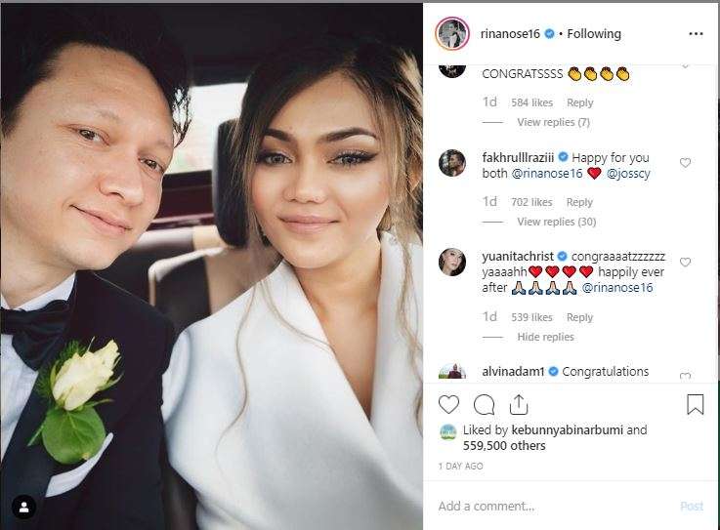The height and width of the screenshot is (530, 720).
Task: Click the Add a comment field
Action: point(556,507)
